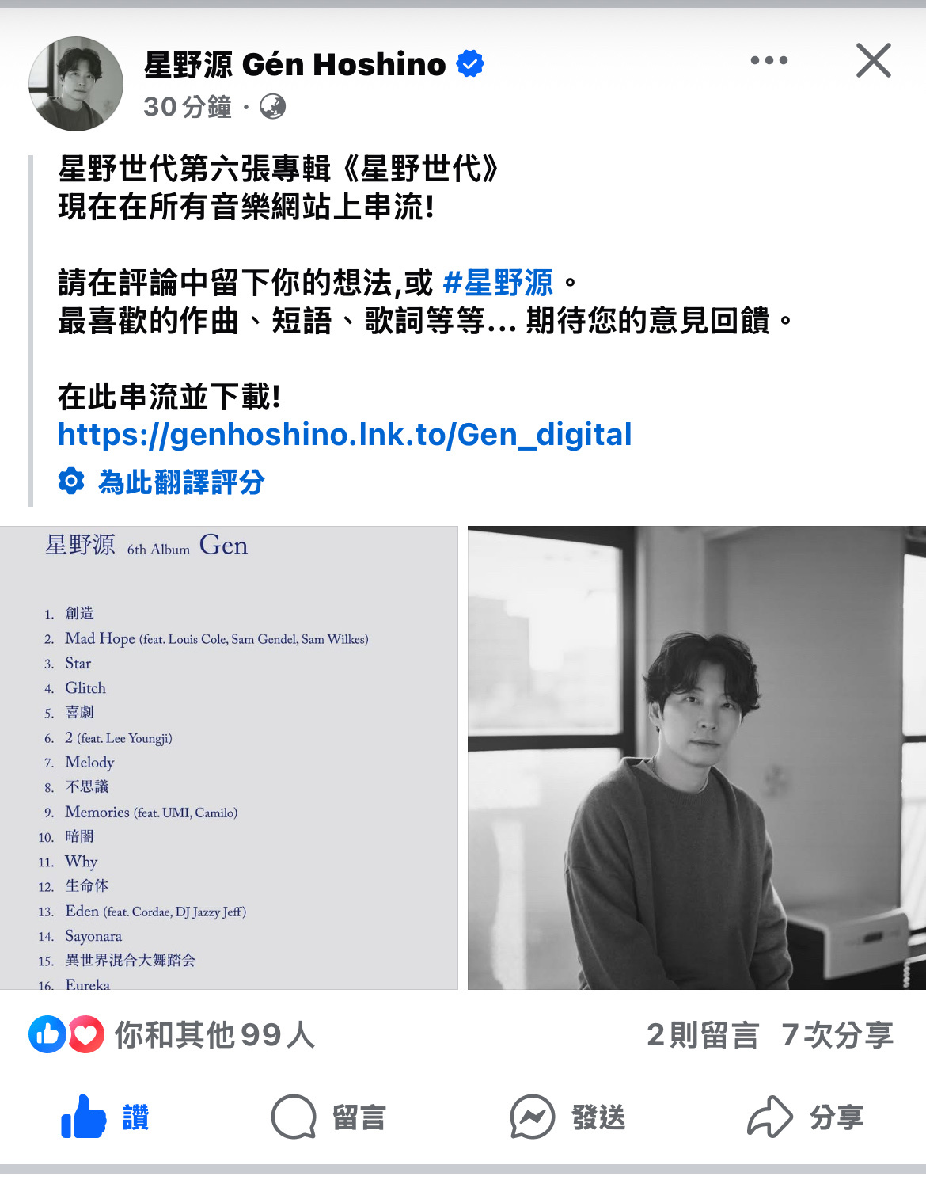Click the public globe privacy icon
926x1180 pixels.
click(272, 106)
